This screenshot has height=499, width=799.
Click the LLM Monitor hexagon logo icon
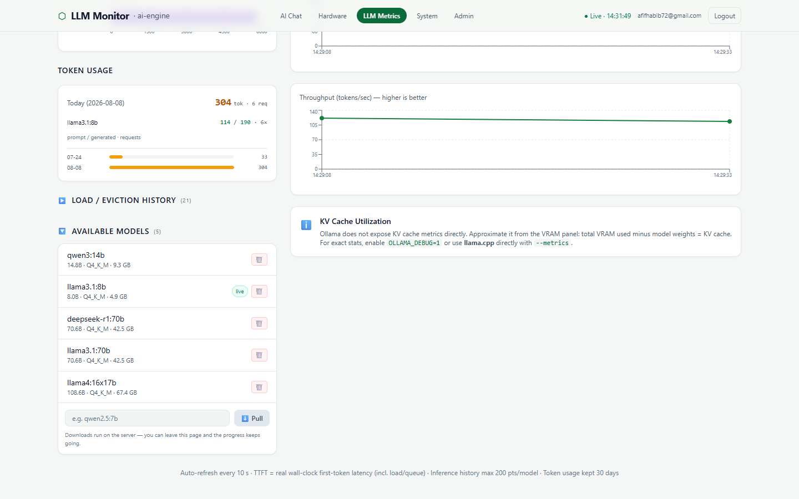coord(62,16)
